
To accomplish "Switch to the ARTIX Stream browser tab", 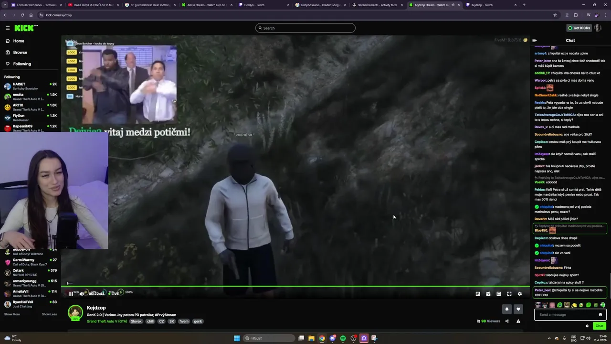I will [207, 5].
